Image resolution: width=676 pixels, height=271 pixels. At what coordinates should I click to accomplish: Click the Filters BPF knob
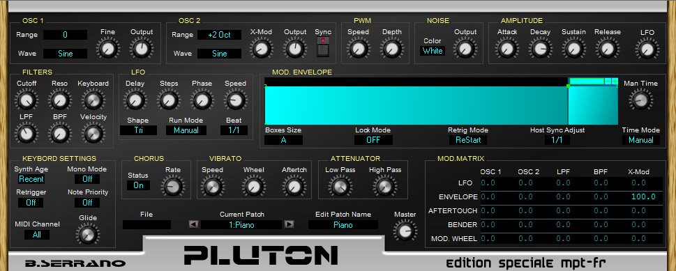click(x=59, y=133)
